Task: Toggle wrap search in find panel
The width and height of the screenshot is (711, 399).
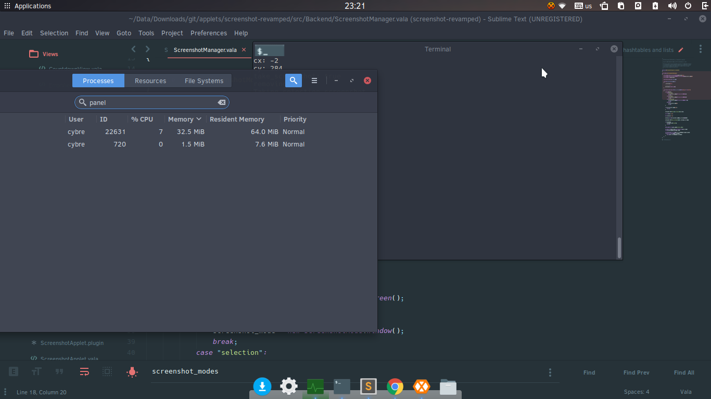Action: point(84,372)
